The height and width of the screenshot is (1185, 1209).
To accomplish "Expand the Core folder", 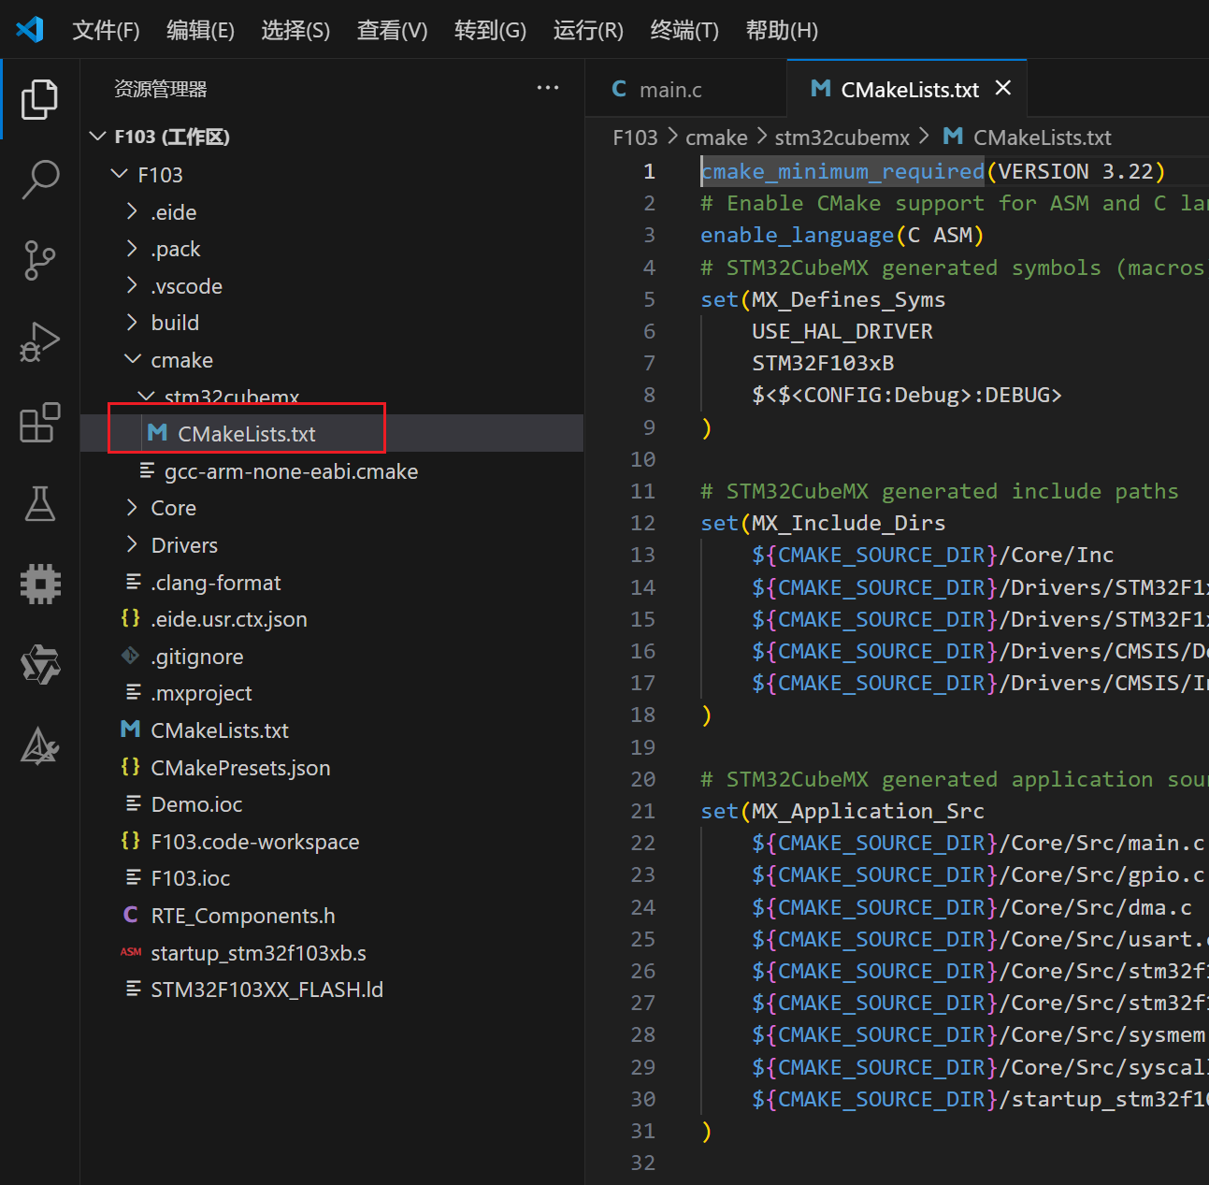I will (x=132, y=508).
